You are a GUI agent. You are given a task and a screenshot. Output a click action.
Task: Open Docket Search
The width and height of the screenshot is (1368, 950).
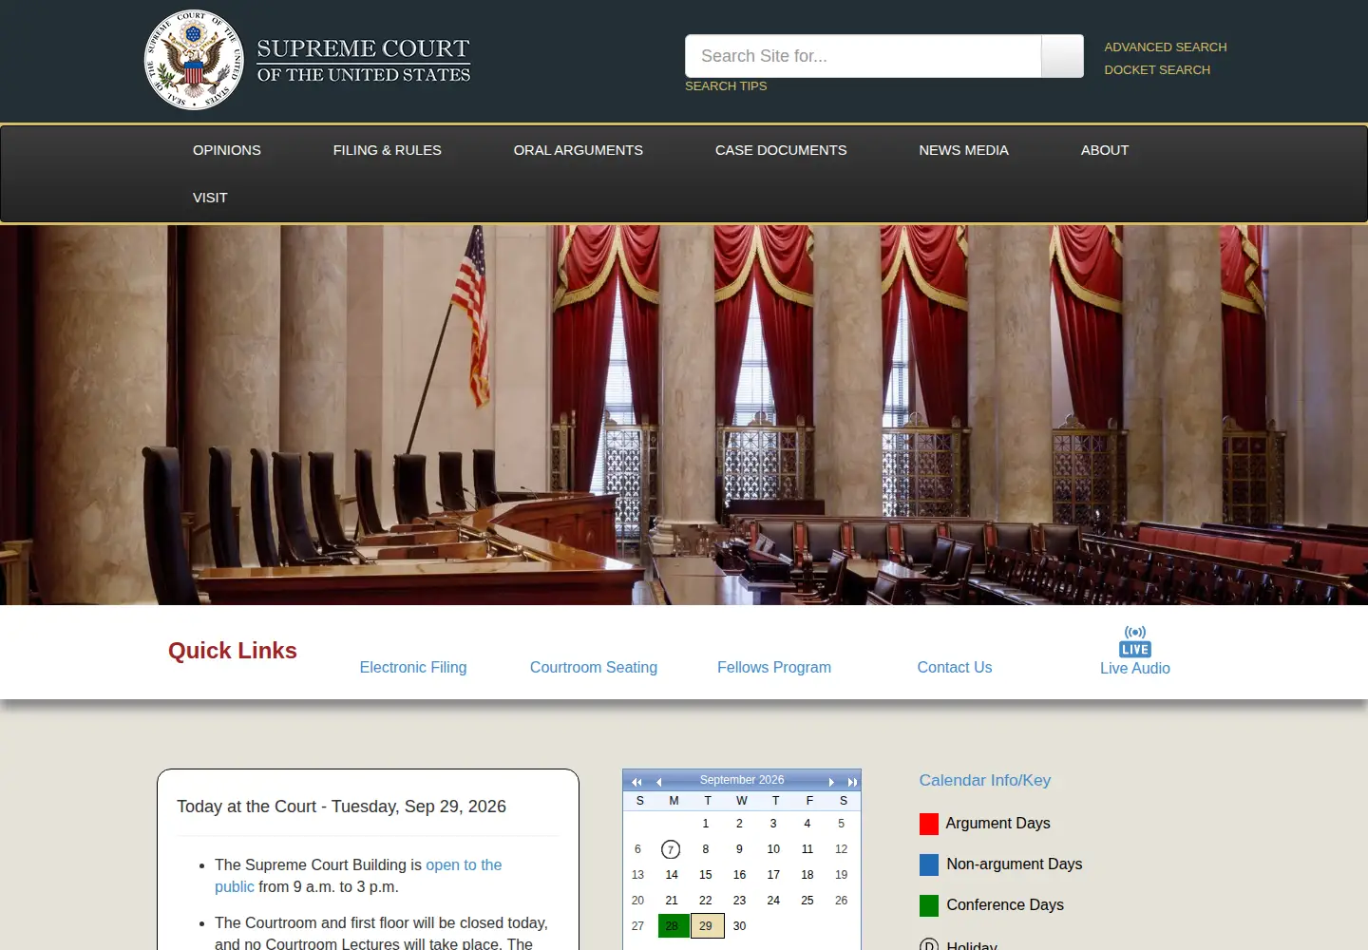tap(1156, 69)
